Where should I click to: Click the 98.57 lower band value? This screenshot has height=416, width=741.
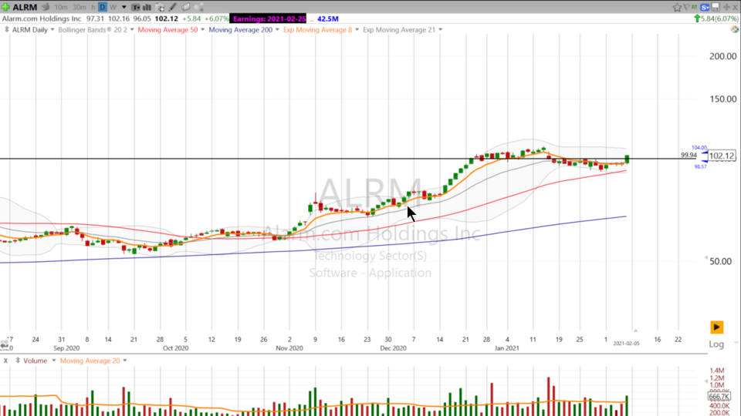[x=700, y=166]
